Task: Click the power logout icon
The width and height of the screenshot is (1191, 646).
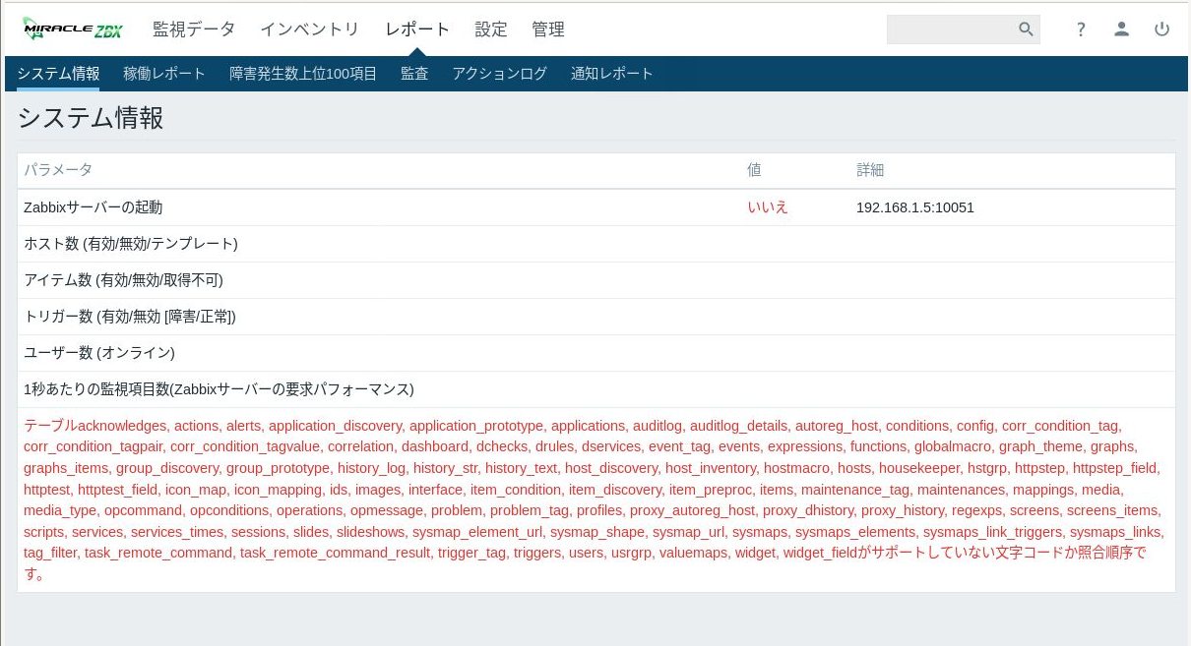Action: pyautogui.click(x=1162, y=29)
